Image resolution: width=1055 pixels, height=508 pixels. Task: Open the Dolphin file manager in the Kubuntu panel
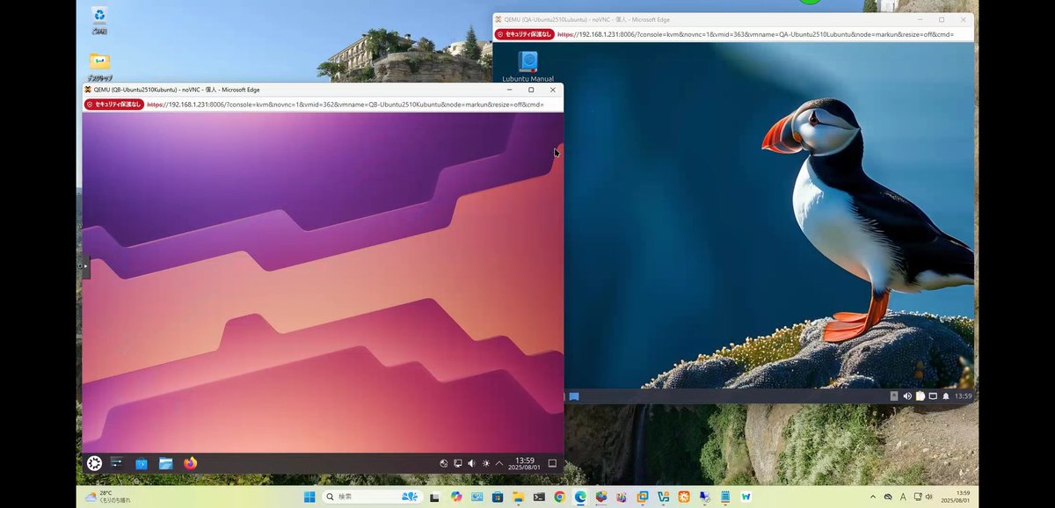coord(165,463)
